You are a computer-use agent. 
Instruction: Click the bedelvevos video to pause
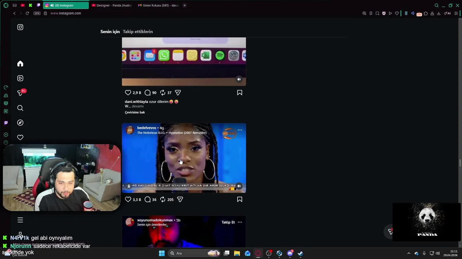pyautogui.click(x=184, y=158)
